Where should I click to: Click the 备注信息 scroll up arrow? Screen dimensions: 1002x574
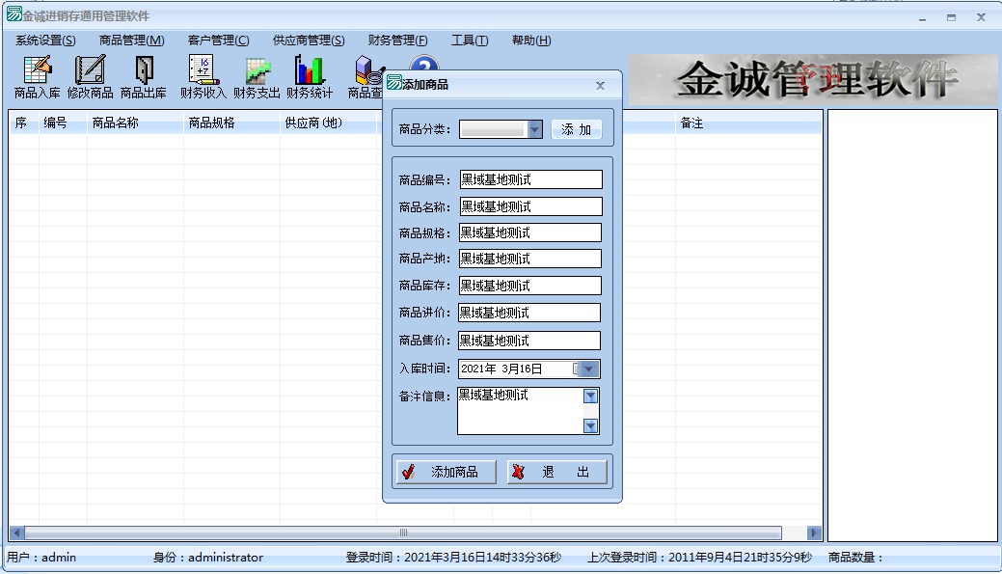coord(590,396)
